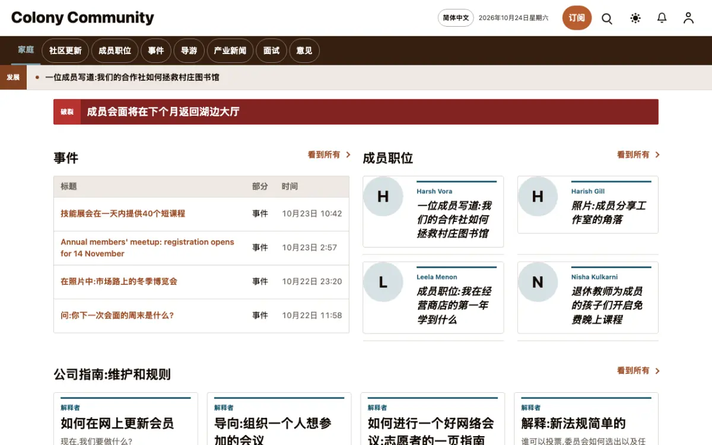Click 事件 section cell in 10月23日 2:57 row
This screenshot has height=445, width=712.
260,248
